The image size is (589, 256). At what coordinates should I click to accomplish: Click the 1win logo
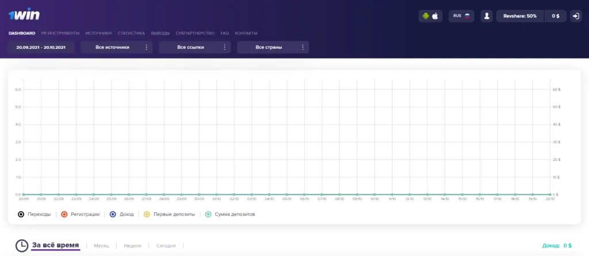coord(24,15)
